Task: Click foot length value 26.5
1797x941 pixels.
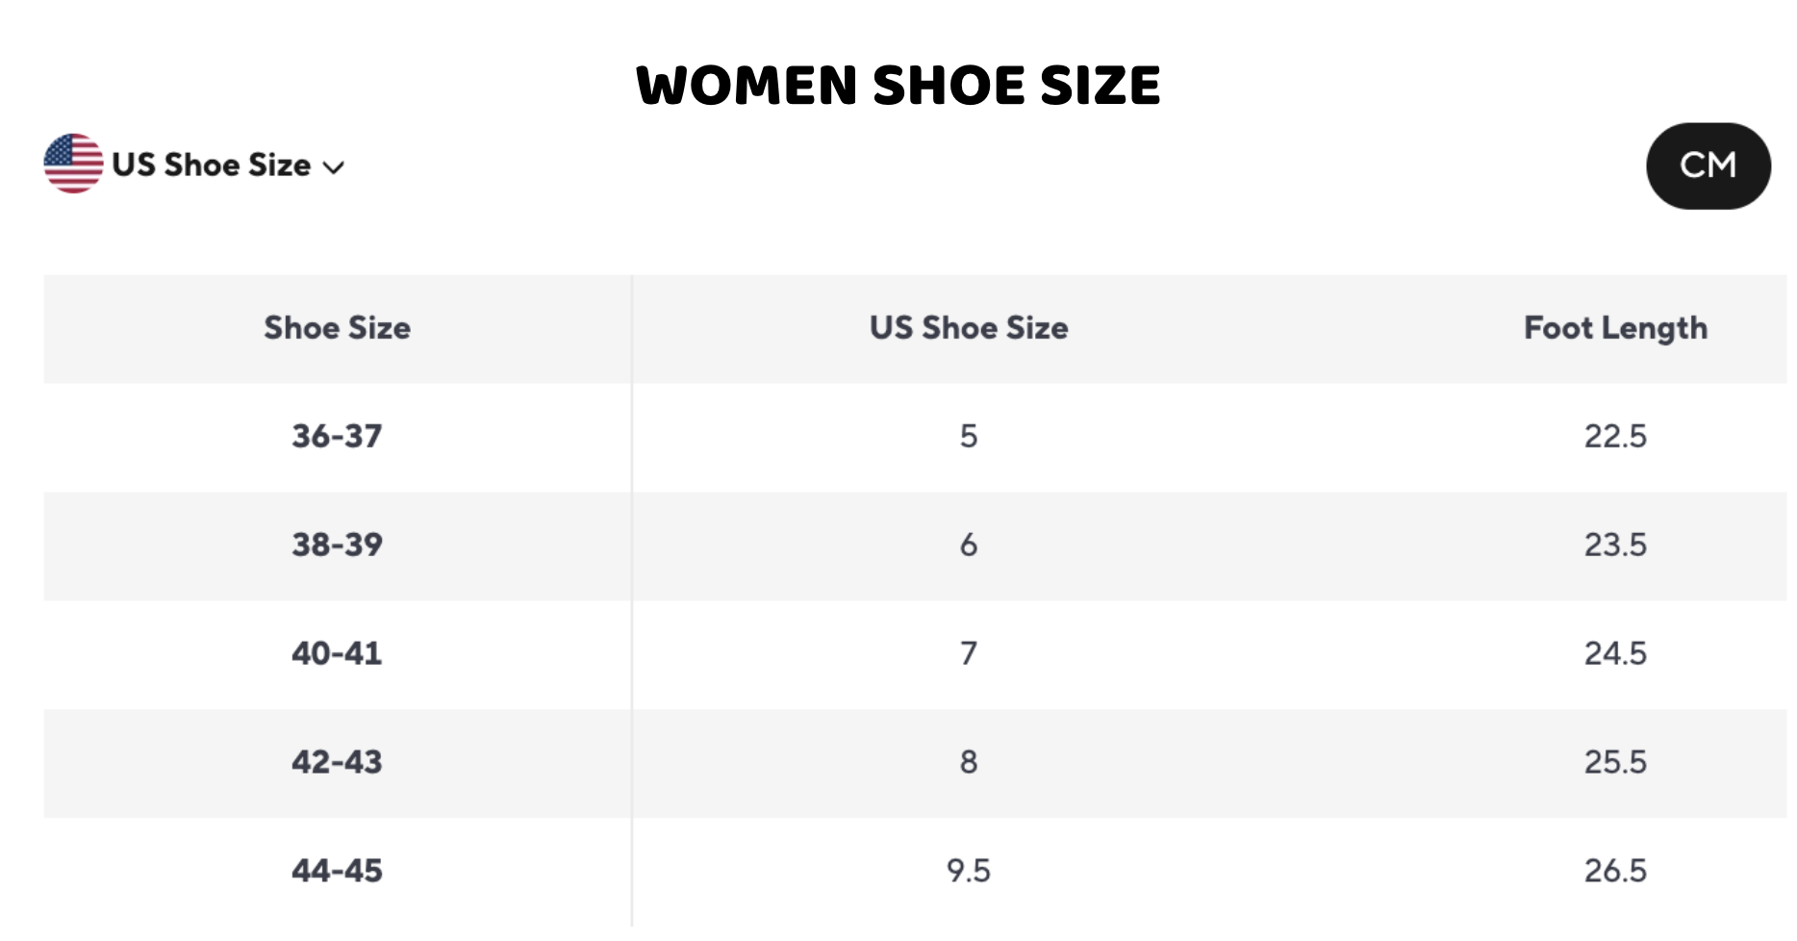Action: click(1614, 872)
